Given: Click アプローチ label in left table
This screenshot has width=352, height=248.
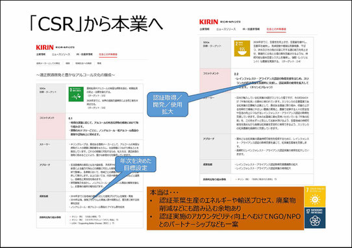Looking at the screenshot, I should [x=45, y=165].
